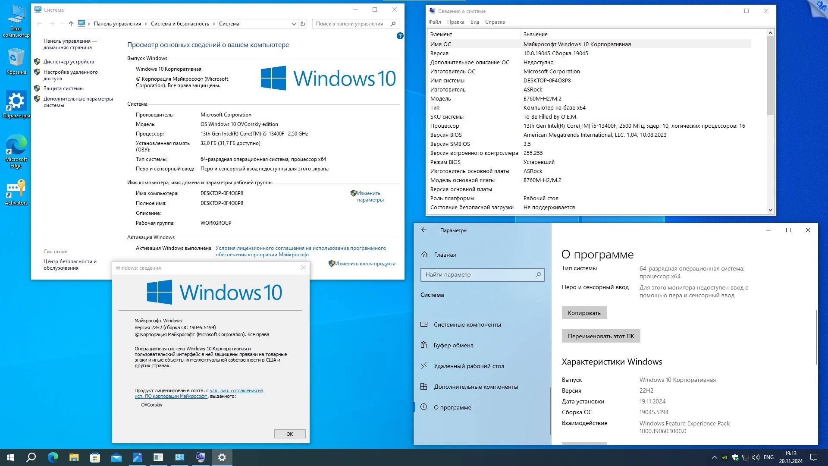Show hidden icons with the tray chevron

715,457
